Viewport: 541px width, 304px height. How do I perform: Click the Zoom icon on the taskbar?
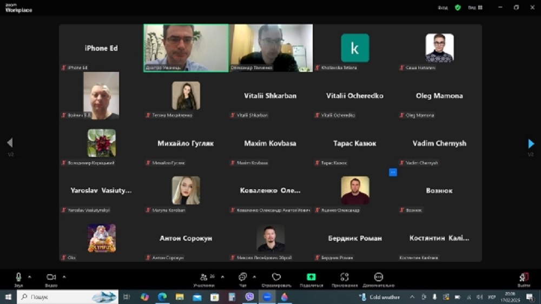point(267,297)
